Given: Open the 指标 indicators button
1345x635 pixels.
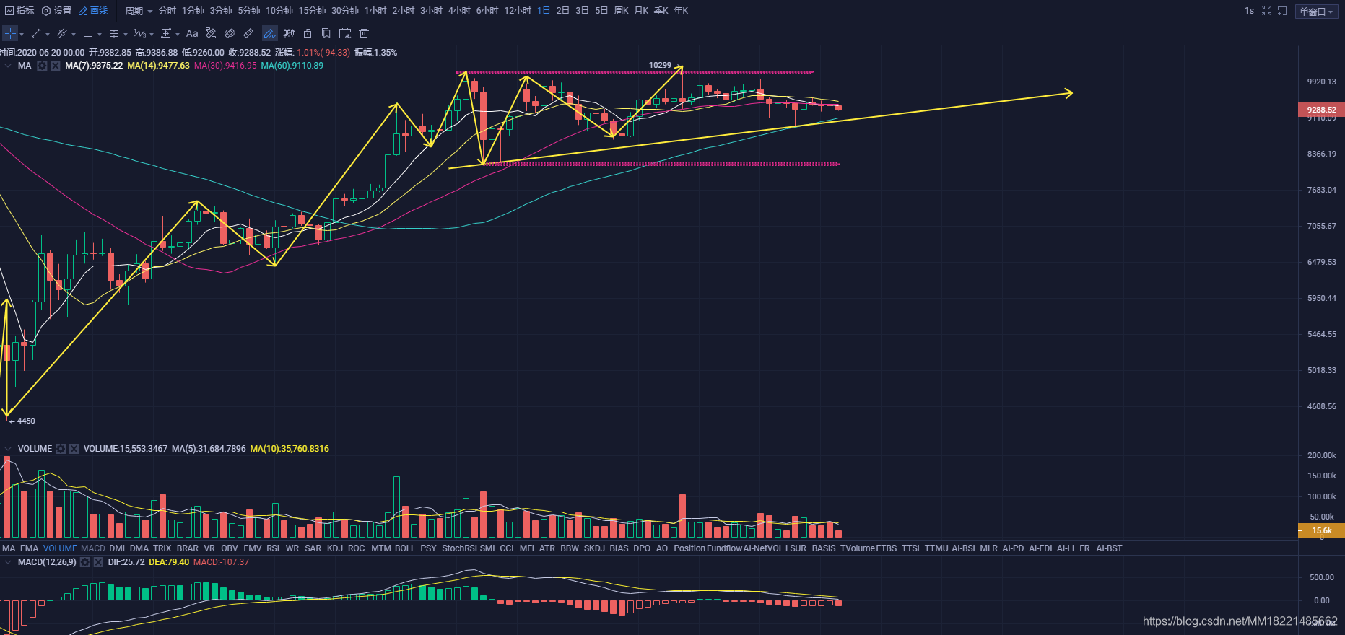Looking at the screenshot, I should pyautogui.click(x=19, y=11).
